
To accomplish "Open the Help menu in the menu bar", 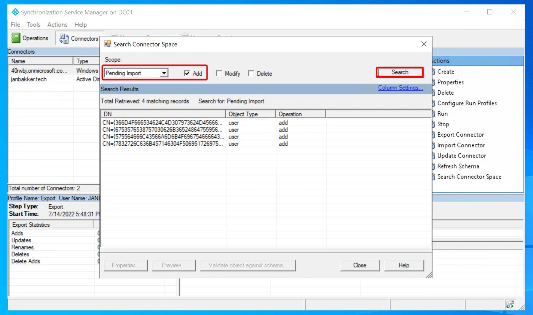I will click(81, 24).
